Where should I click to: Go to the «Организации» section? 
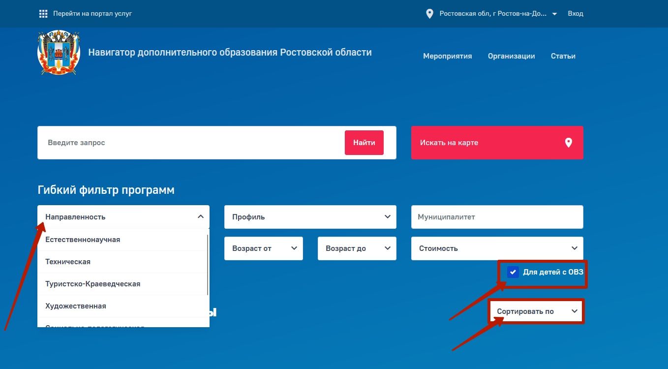(511, 56)
